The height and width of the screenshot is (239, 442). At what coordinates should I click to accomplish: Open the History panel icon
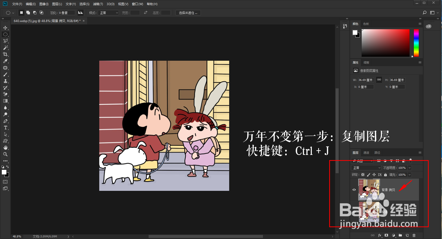pyautogui.click(x=345, y=26)
